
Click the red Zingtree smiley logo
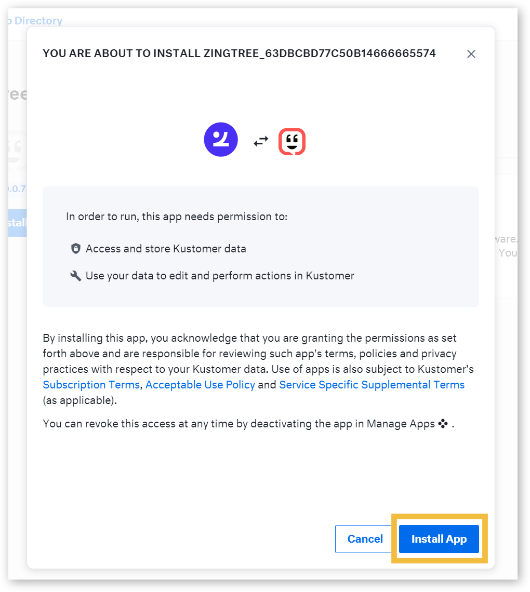[x=292, y=142]
